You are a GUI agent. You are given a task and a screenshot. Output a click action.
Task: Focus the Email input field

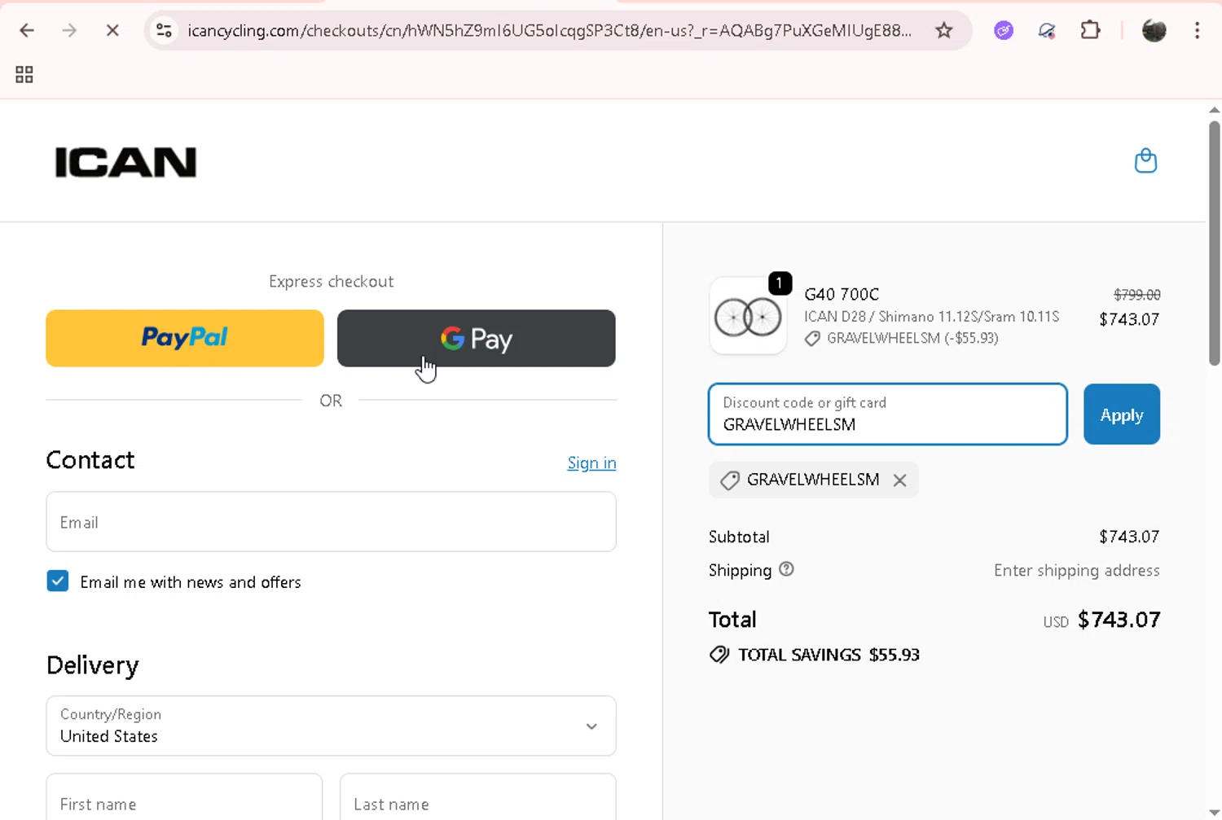(331, 522)
